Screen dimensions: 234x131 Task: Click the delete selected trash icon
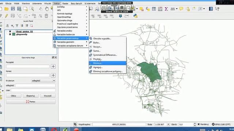[46, 16]
